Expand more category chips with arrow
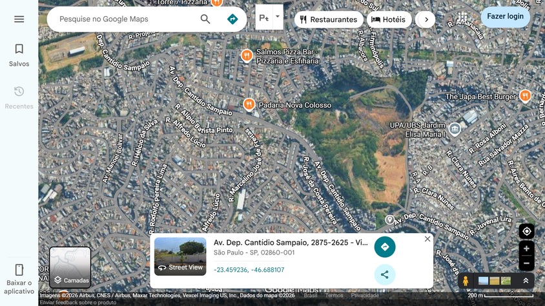 [x=426, y=19]
